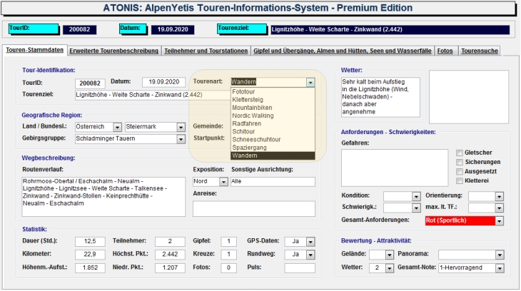The width and height of the screenshot is (521, 291).
Task: Open the Rundweg dropdown
Action: click(310, 255)
